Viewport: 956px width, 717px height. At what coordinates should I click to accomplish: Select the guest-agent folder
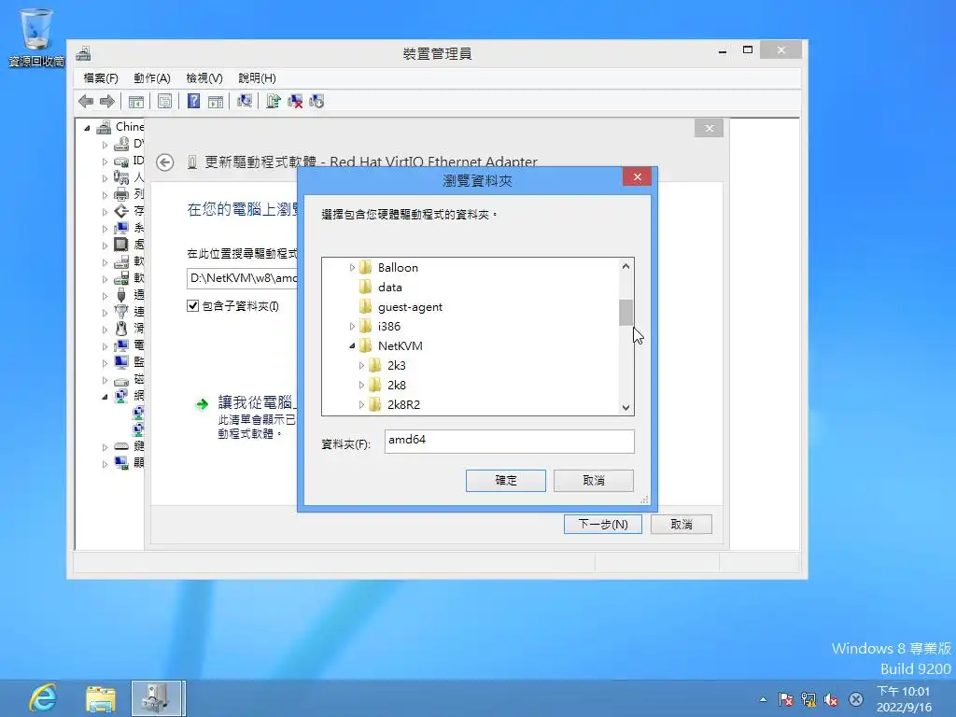[x=410, y=306]
